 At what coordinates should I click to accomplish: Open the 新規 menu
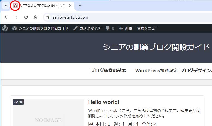[x=129, y=28]
